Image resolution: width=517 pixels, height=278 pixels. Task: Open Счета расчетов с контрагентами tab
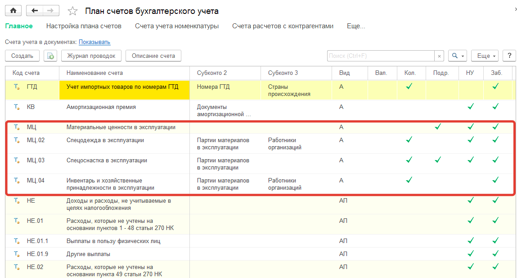pyautogui.click(x=283, y=26)
